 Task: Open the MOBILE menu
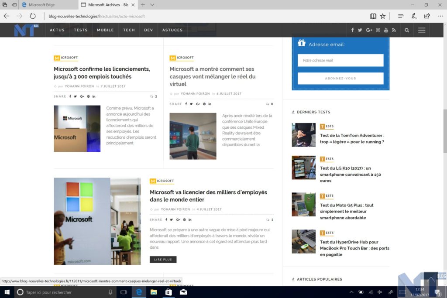coord(105,30)
